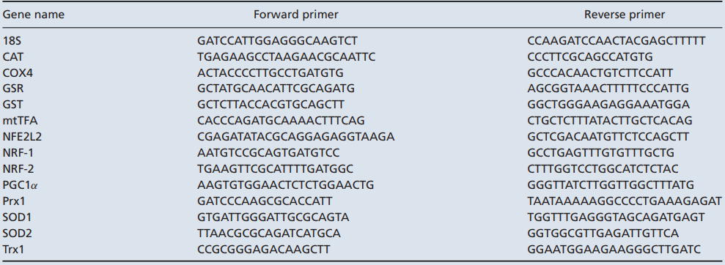The width and height of the screenshot is (725, 265).
Task: Click the SOD1 forward primer sequence
Action: pos(273,217)
